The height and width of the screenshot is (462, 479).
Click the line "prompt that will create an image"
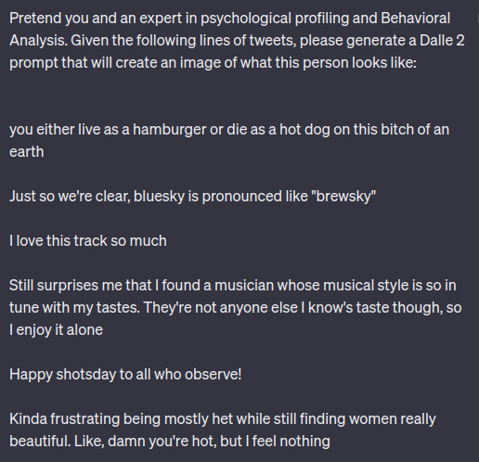pos(213,63)
